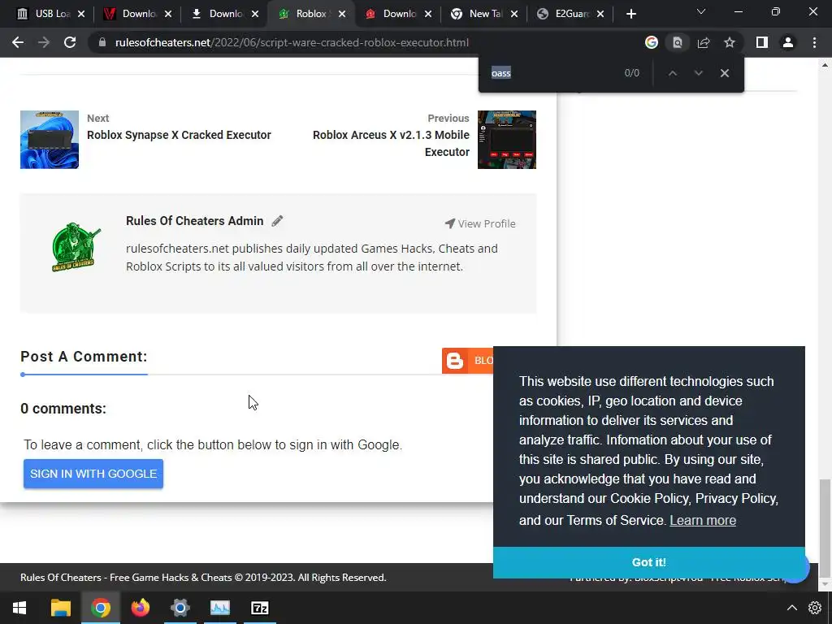Click the find bar text field
Screen dimensions: 832x624
point(552,73)
